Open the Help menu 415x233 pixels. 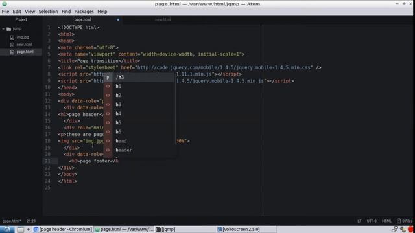coord(102,12)
